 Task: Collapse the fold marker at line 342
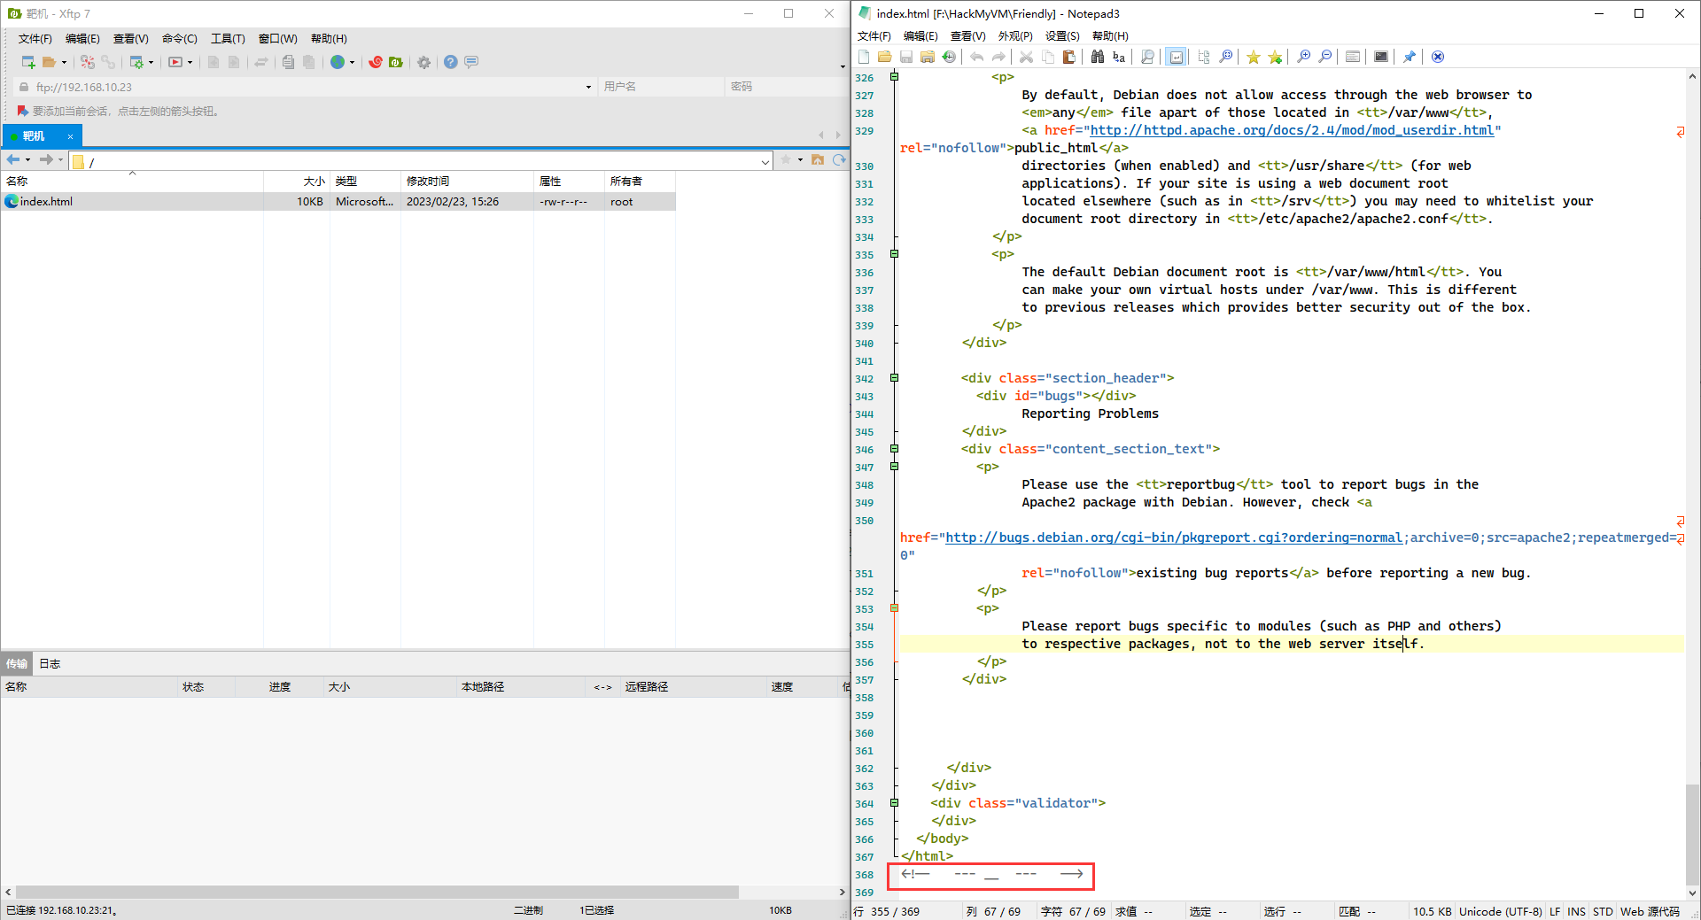point(894,378)
